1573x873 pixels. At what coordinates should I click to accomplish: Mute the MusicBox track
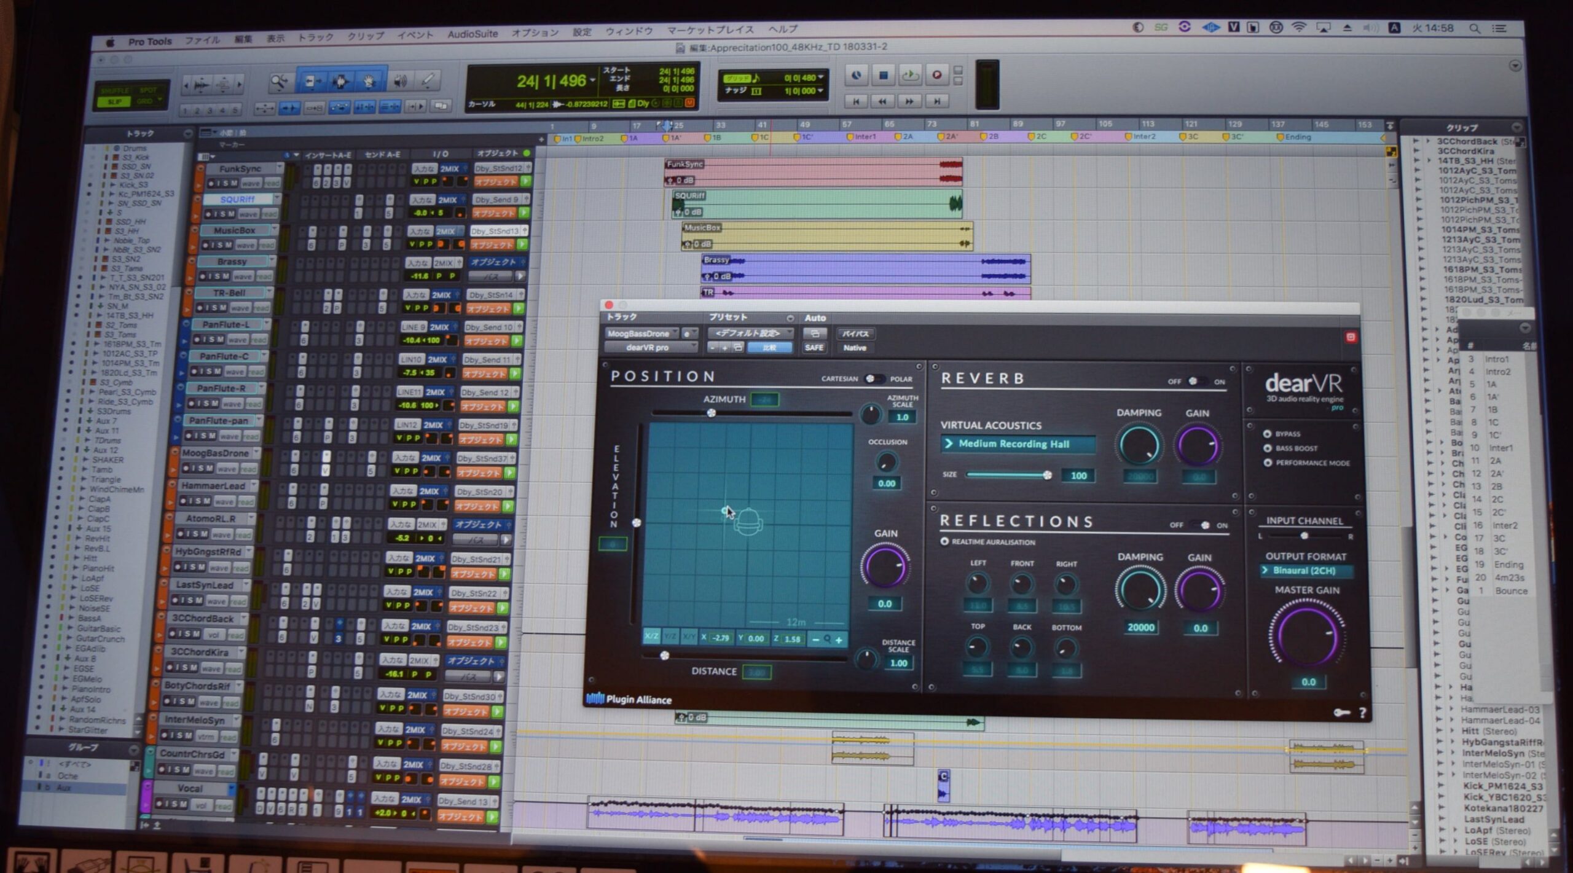point(230,245)
